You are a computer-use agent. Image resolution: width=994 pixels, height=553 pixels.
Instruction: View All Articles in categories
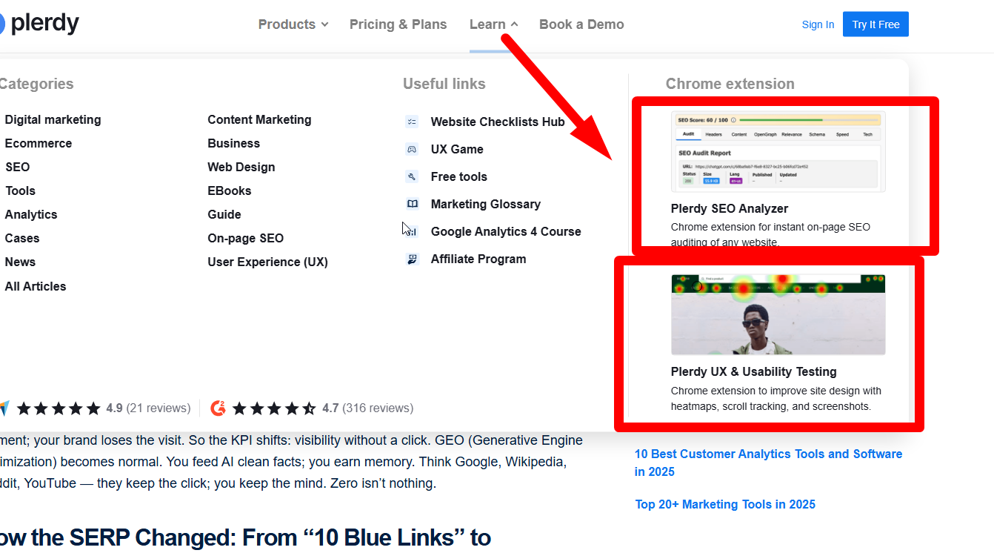36,286
